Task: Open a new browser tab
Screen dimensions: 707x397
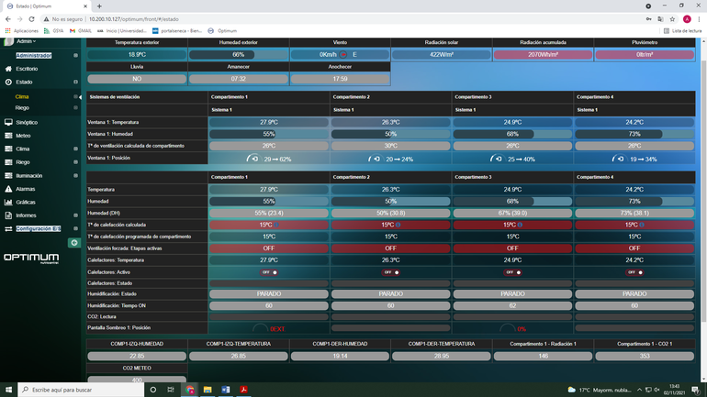Action: coord(99,6)
